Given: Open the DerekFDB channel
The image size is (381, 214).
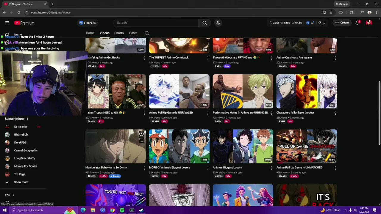Looking at the screenshot, I should click(x=20, y=143).
